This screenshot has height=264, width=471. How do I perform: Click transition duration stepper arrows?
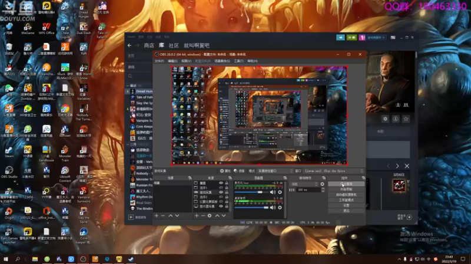point(323,189)
